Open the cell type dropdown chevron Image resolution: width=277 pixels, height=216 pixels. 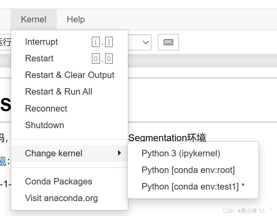[x=145, y=42]
